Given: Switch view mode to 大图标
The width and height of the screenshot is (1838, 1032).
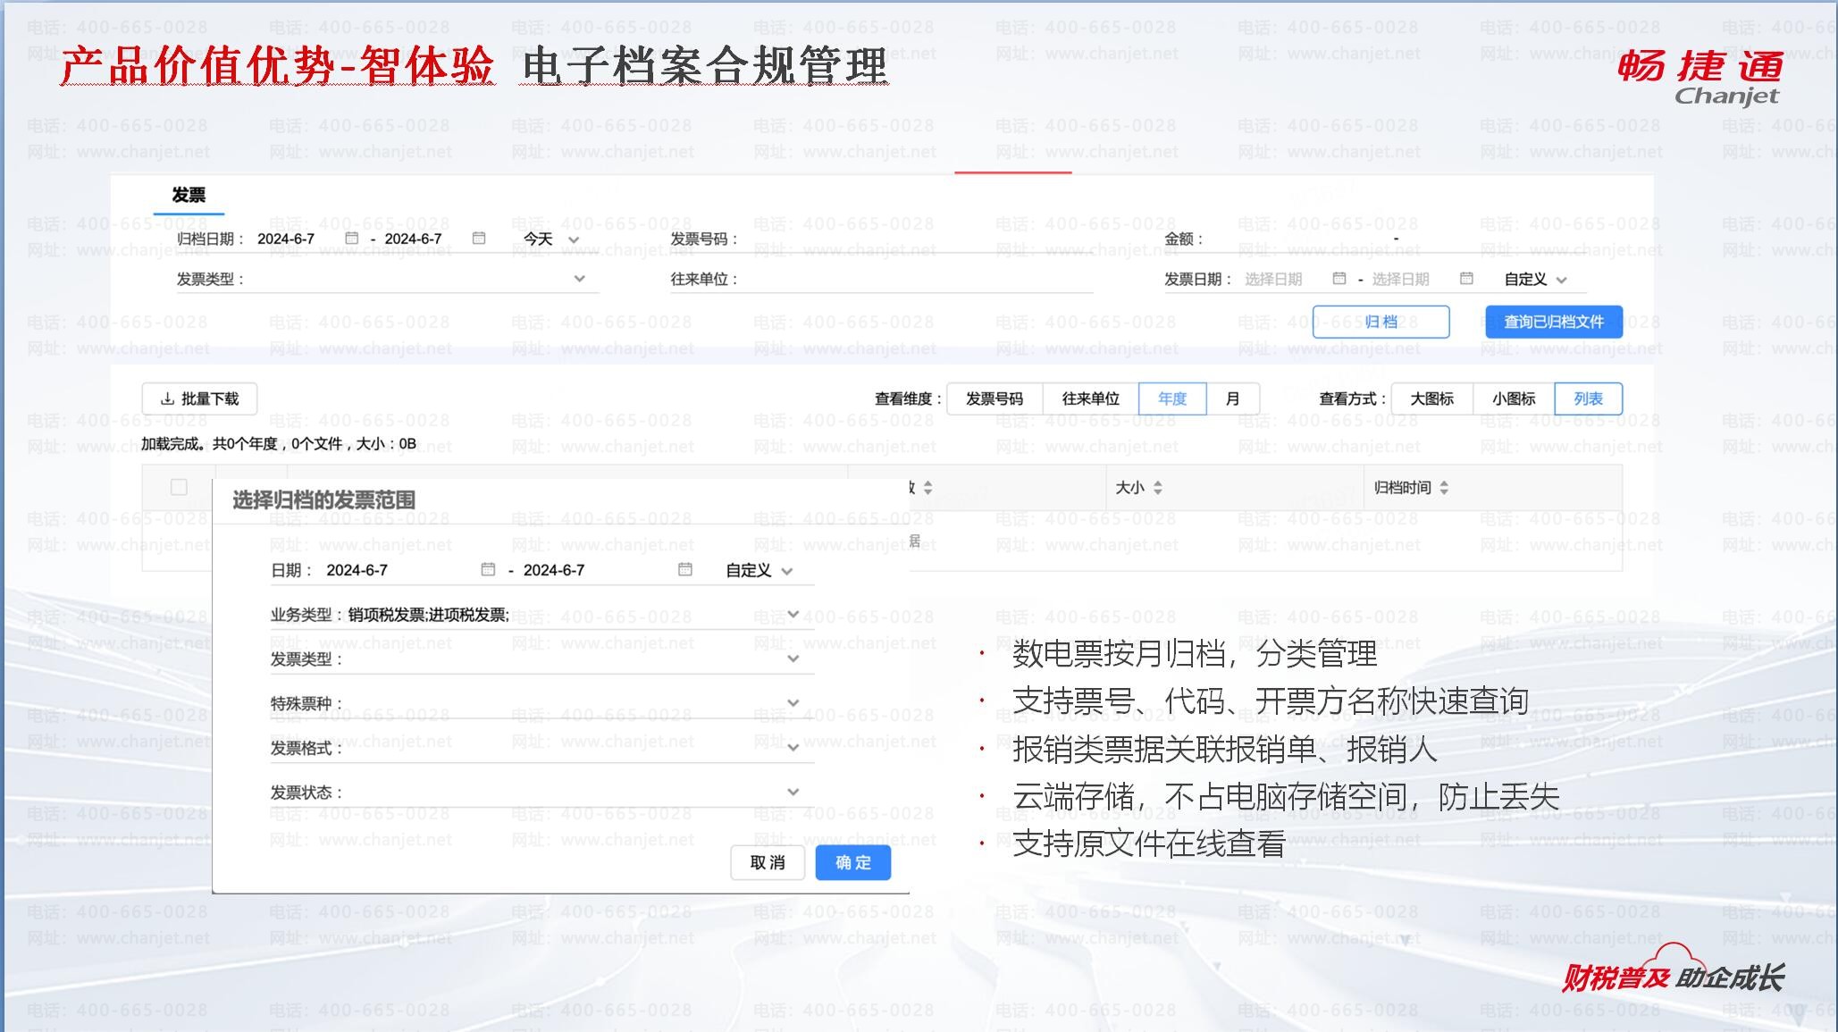Looking at the screenshot, I should pos(1431,399).
